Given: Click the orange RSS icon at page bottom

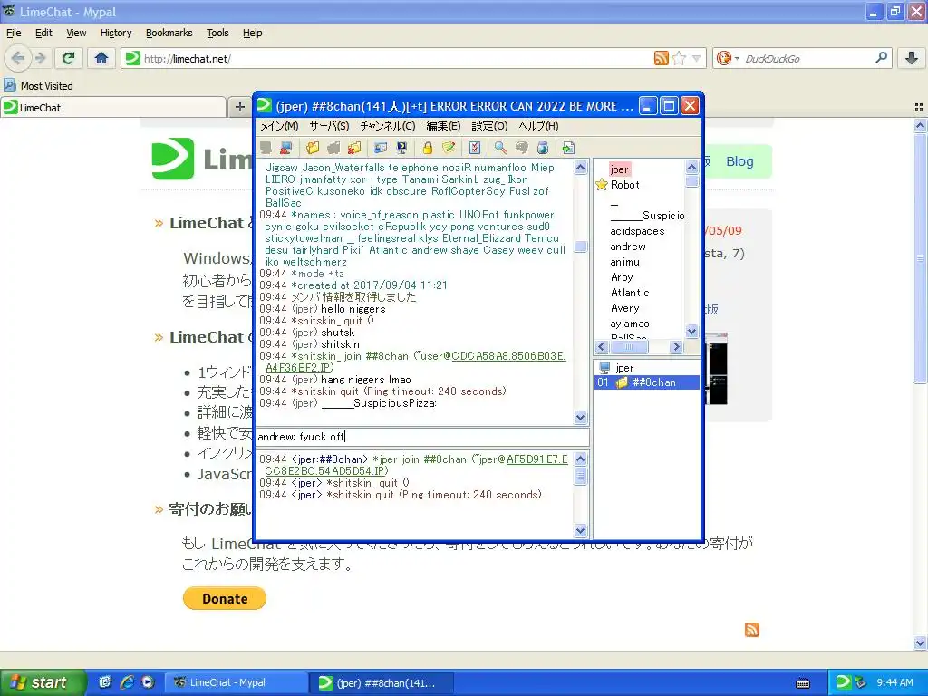Looking at the screenshot, I should tap(751, 630).
